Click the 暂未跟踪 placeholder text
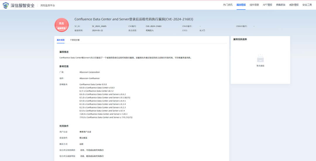Image resolution: width=316 pixels, height=161 pixels. pyautogui.click(x=260, y=66)
